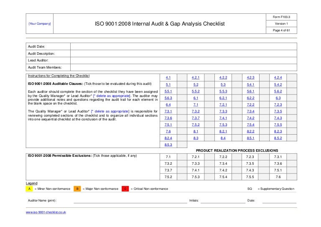The image size is (321, 227).
Task: Open the 8.5.3 clause link
Action: (x=168, y=145)
